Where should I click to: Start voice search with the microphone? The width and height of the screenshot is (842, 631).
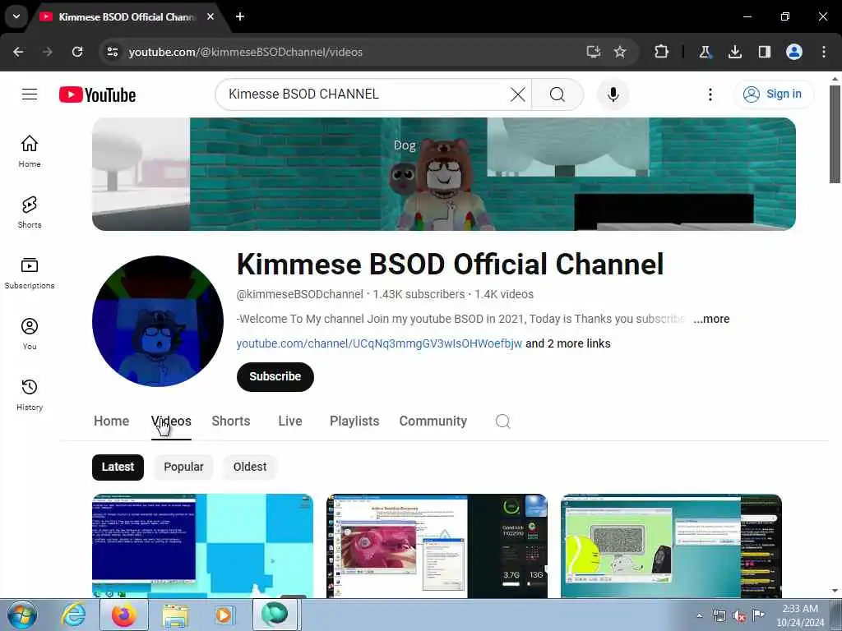(x=613, y=94)
